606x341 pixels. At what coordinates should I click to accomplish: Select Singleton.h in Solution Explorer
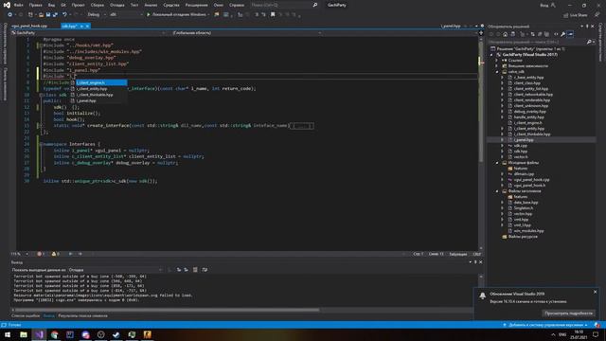[x=523, y=208]
